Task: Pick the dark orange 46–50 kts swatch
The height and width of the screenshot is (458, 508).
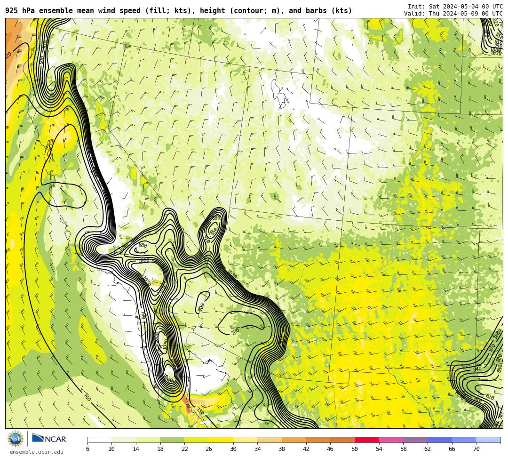Action: [342, 440]
